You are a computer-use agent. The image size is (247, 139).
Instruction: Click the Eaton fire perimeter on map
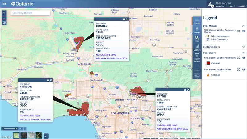[137, 91]
